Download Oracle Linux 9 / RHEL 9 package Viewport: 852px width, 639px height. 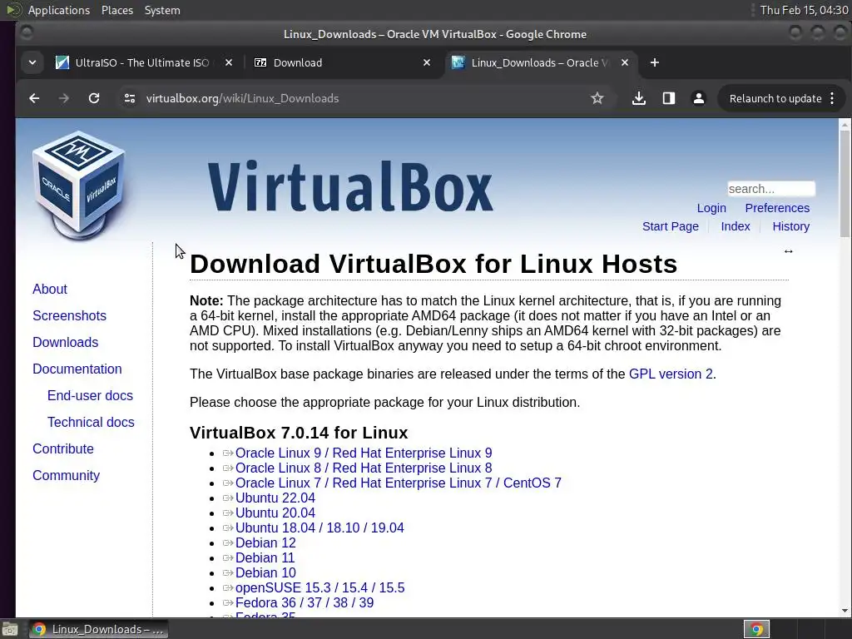(x=364, y=453)
